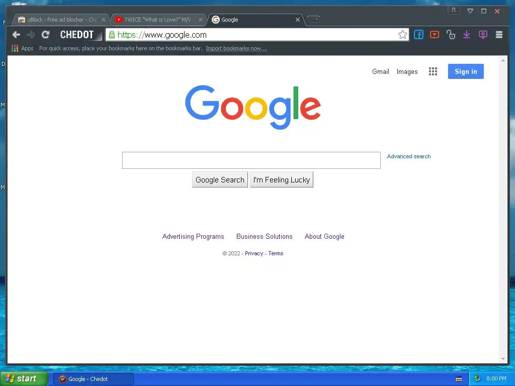This screenshot has height=386, width=515.
Task: Open Advanced search link
Action: [x=408, y=157]
